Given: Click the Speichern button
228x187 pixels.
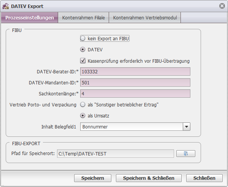Looking at the screenshot, I should tap(93, 178).
